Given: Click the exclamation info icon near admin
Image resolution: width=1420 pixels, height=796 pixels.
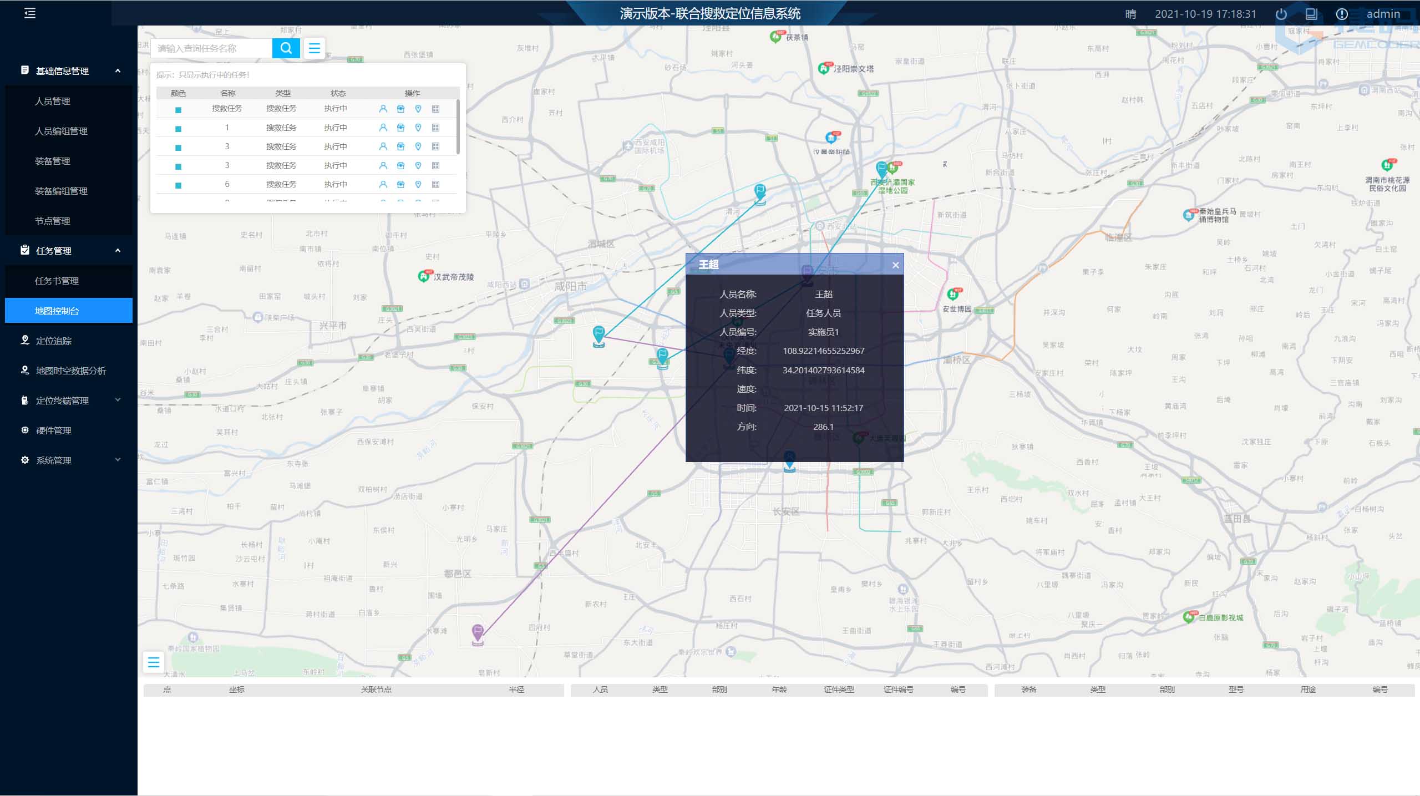Looking at the screenshot, I should click(x=1341, y=14).
